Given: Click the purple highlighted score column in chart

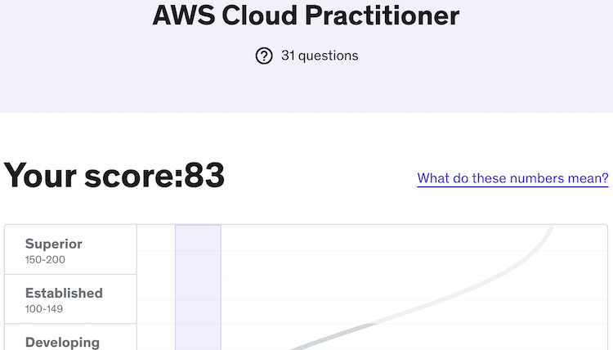Looking at the screenshot, I should (198, 286).
